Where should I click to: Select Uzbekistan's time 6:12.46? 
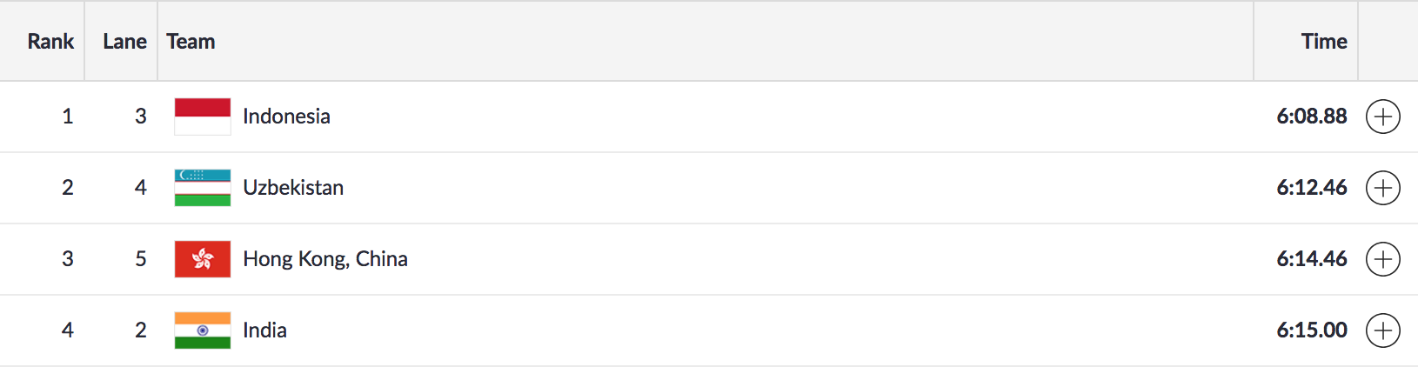coord(1311,188)
